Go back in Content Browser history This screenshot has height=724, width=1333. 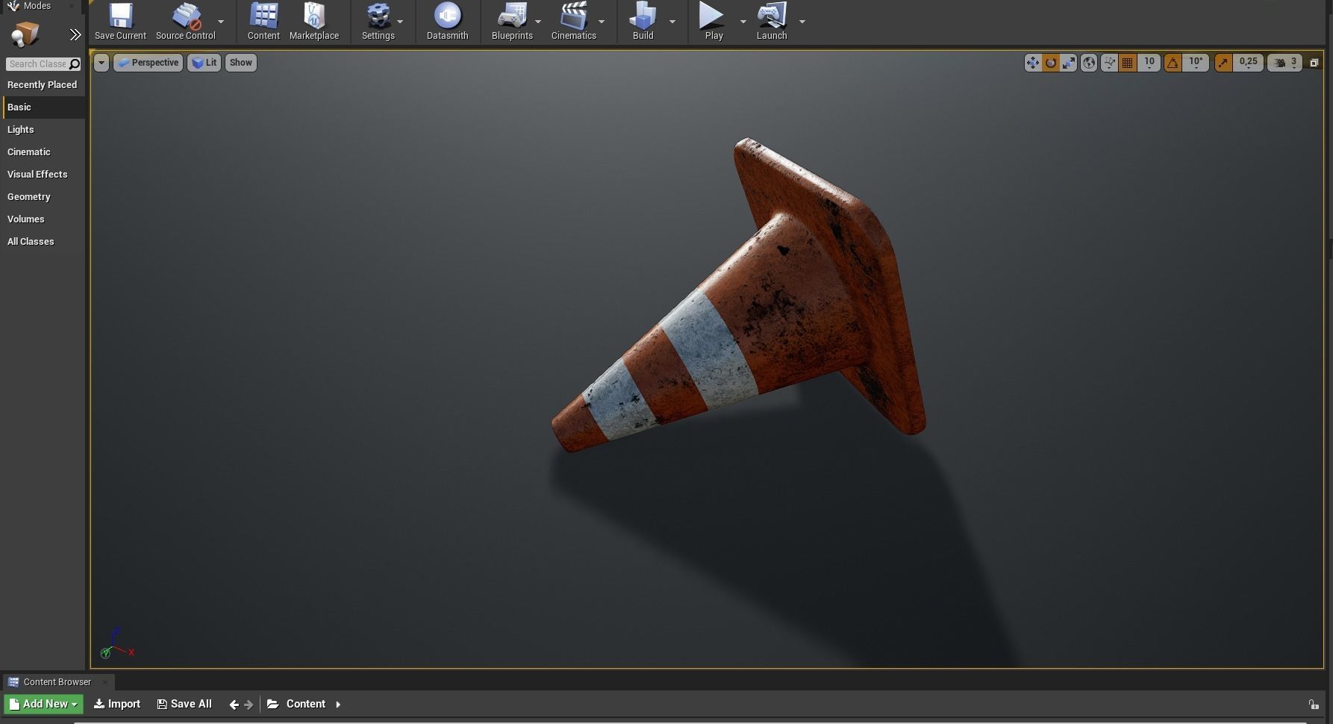tap(234, 705)
